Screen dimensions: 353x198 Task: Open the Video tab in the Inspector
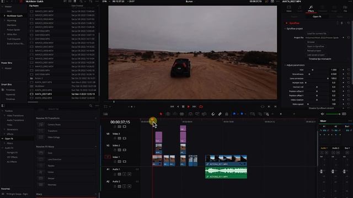click(x=289, y=9)
